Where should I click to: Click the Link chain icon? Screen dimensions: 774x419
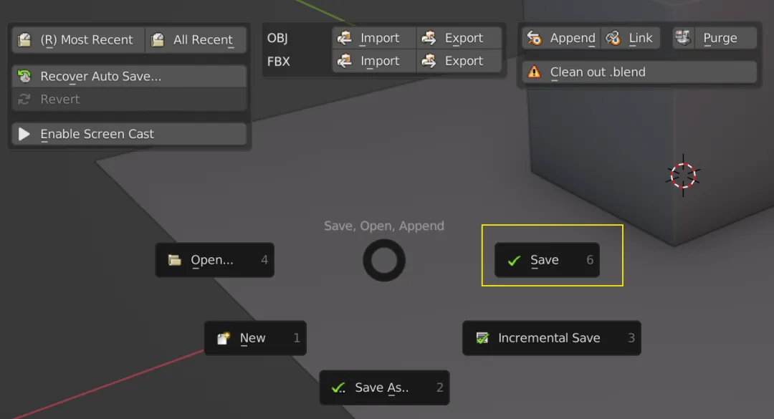[613, 38]
